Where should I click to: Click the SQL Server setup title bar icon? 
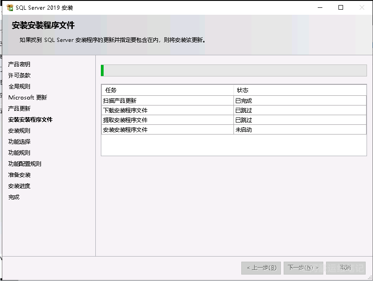coord(10,8)
